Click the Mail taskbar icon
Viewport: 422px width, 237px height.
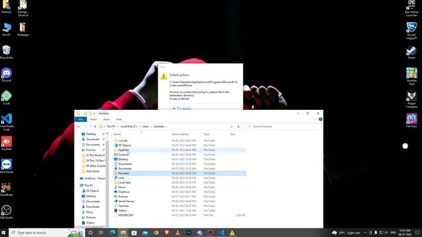pyautogui.click(x=145, y=232)
